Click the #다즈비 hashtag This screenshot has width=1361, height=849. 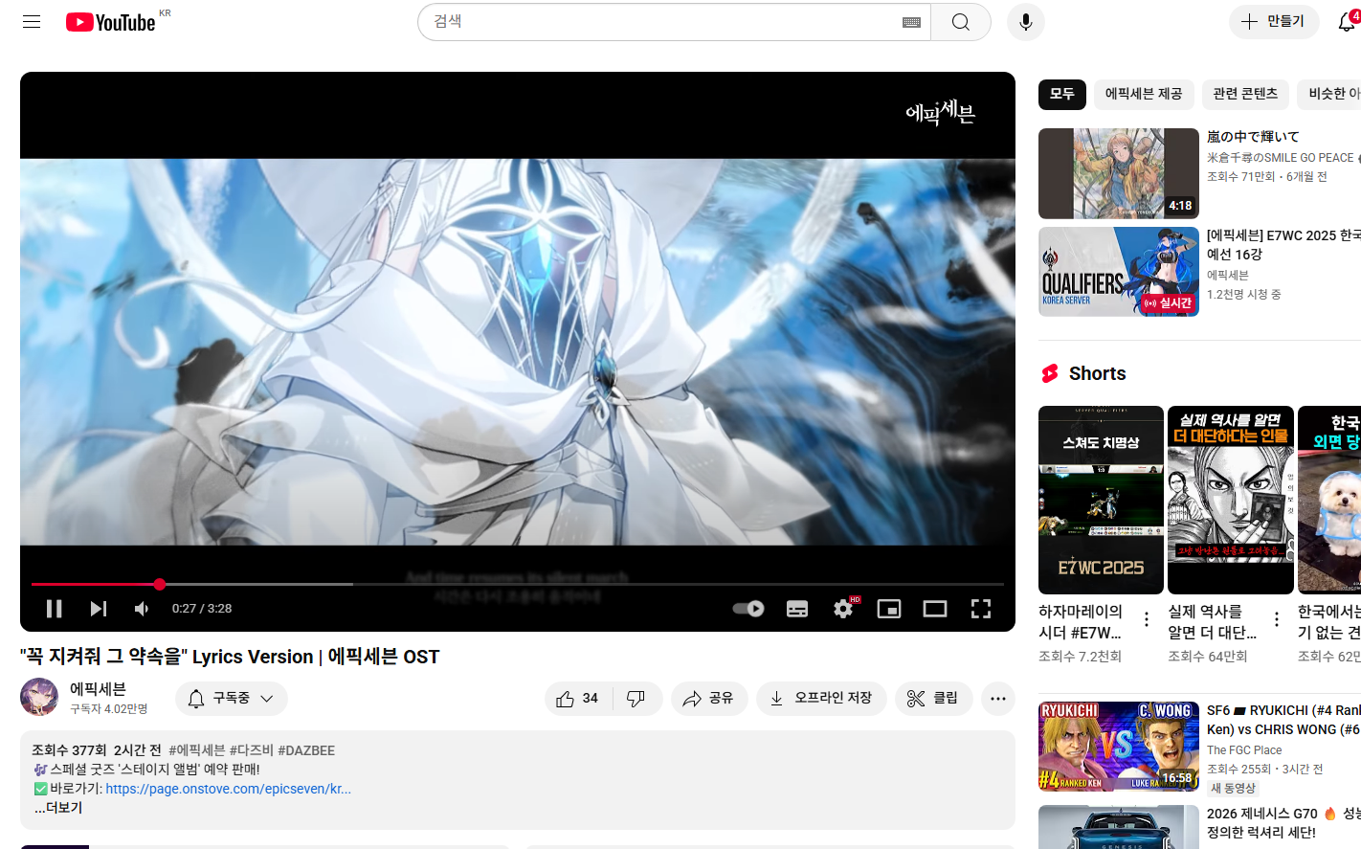252,750
